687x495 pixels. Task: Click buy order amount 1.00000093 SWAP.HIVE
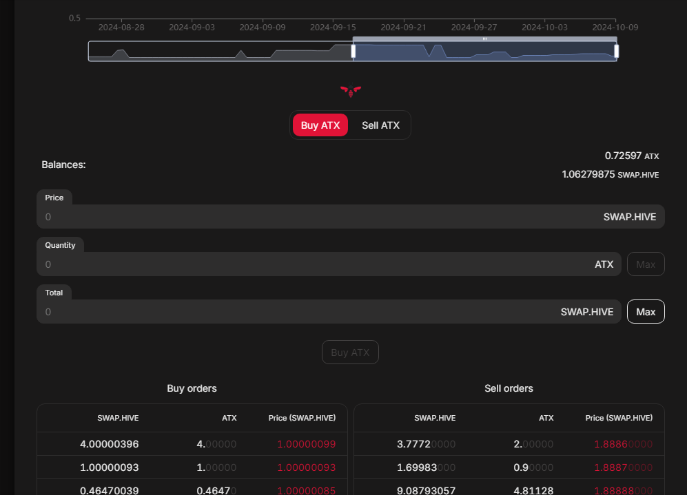[109, 467]
